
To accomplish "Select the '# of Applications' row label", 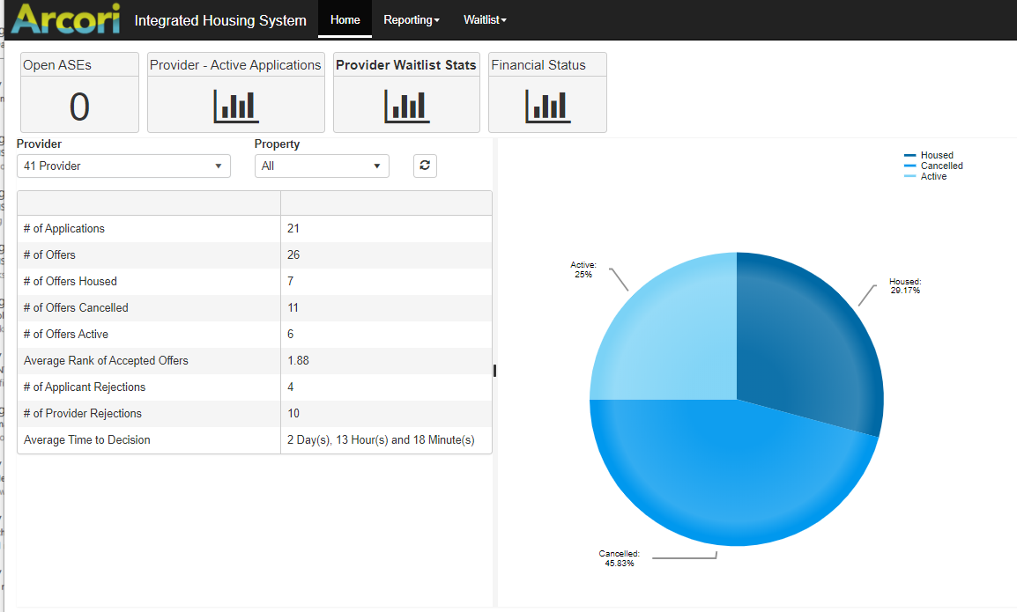I will point(64,229).
